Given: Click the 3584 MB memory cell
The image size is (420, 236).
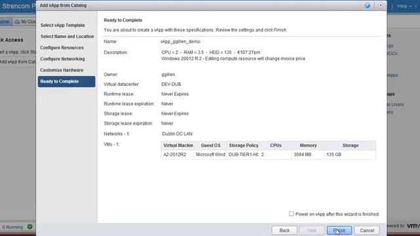Looking at the screenshot, I should pyautogui.click(x=308, y=155).
